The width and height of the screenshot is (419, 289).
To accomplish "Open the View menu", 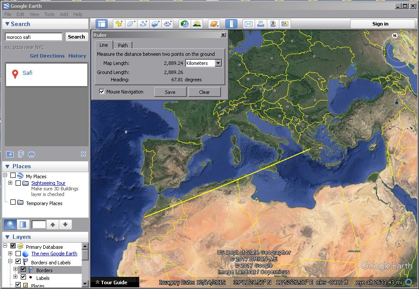I will pos(34,14).
